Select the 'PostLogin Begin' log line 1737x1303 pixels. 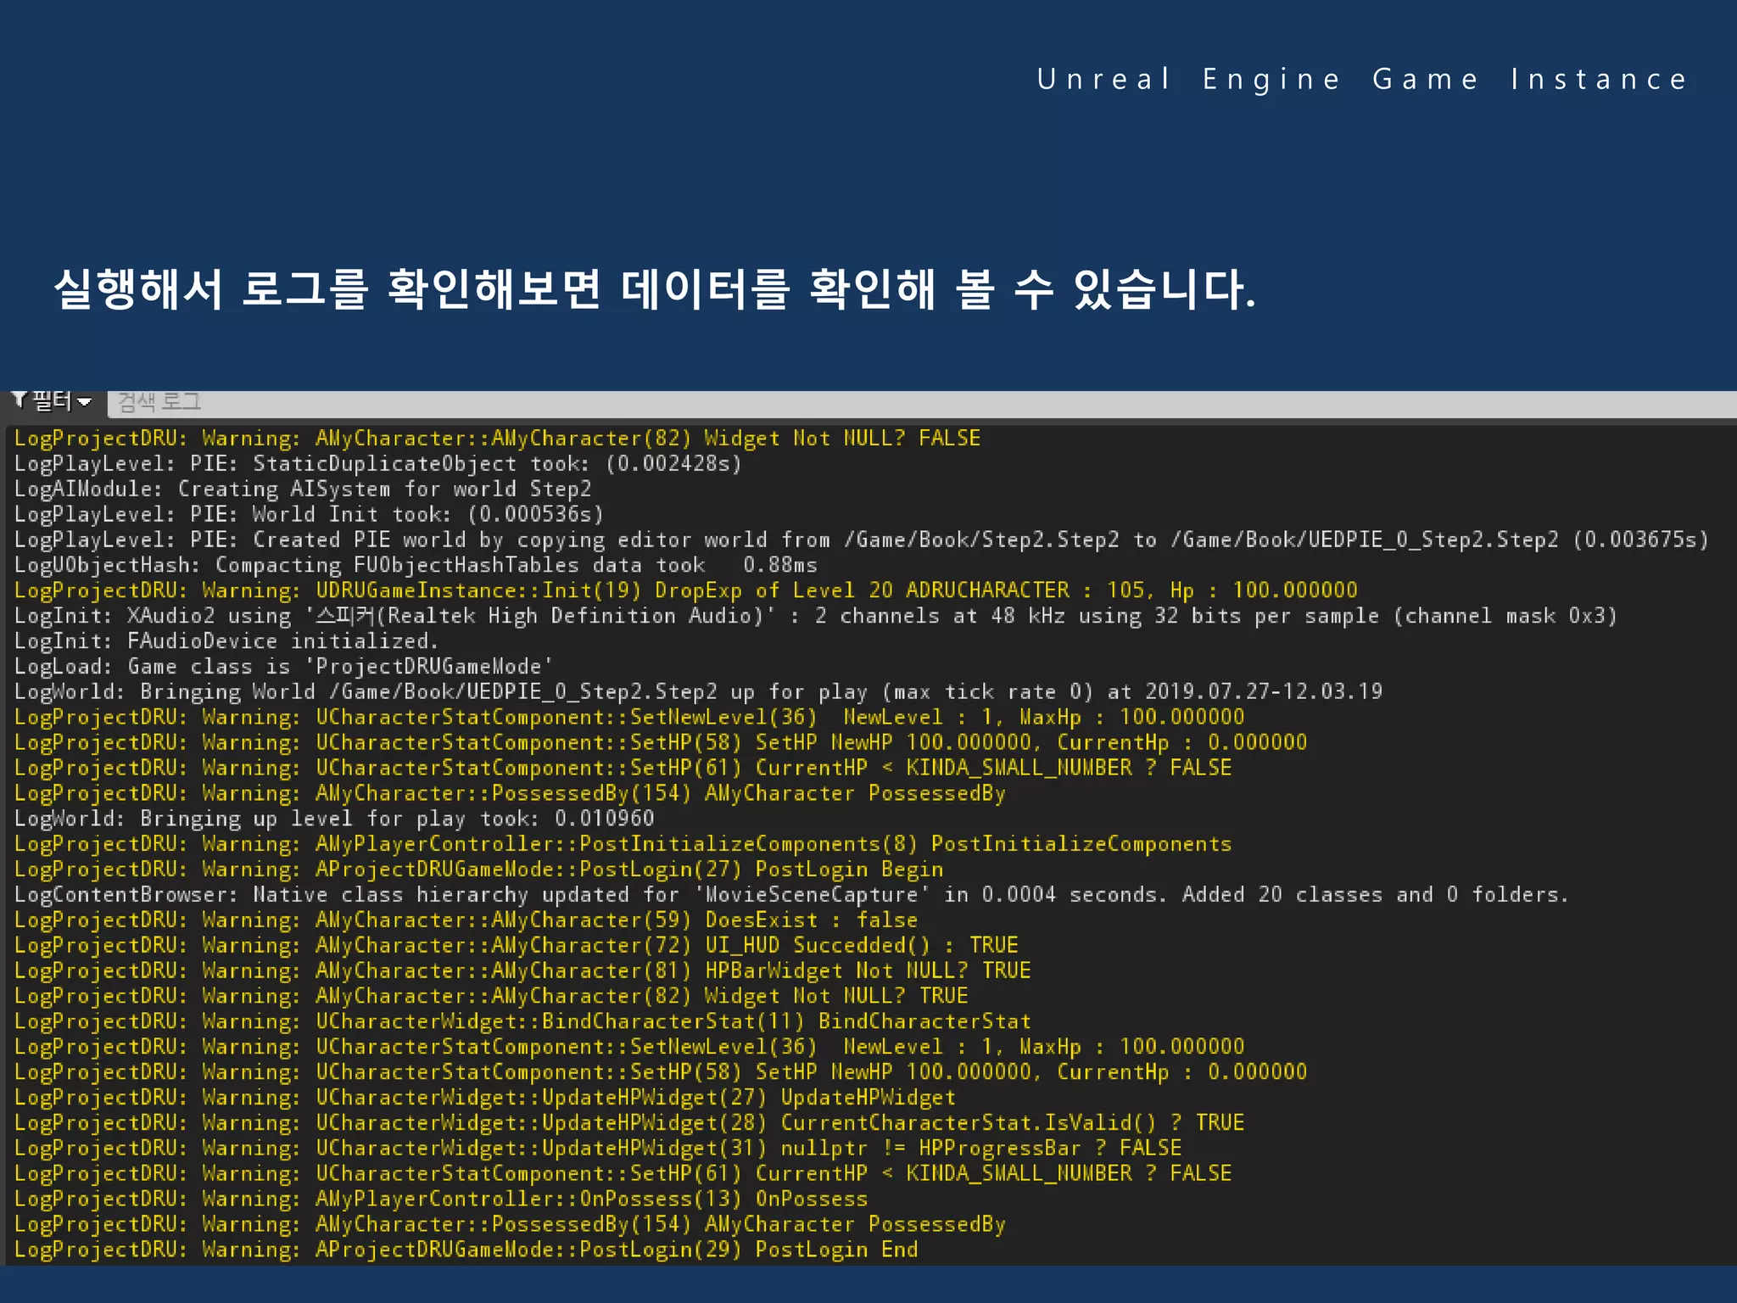coord(478,870)
